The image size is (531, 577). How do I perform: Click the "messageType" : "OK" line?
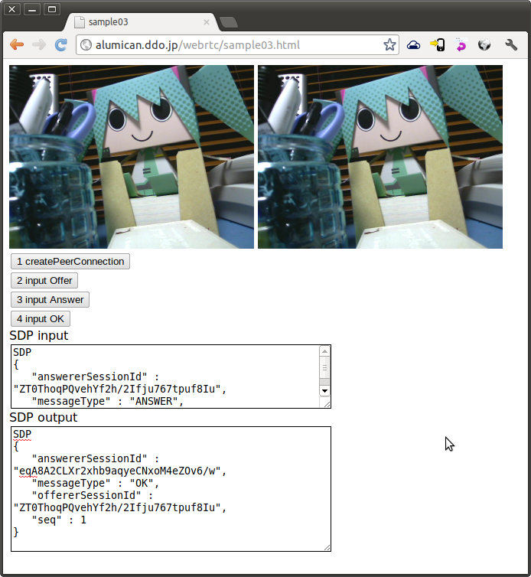pyautogui.click(x=96, y=483)
